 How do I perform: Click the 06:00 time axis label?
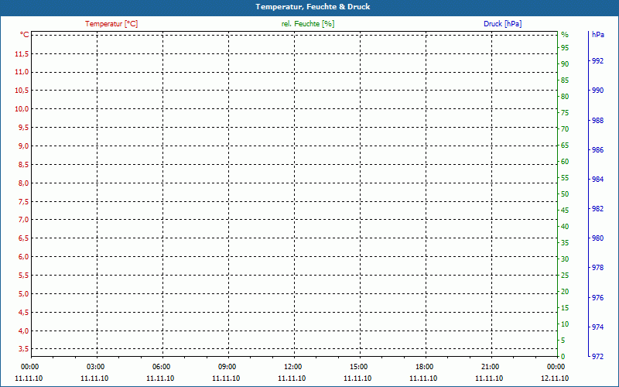pos(161,367)
